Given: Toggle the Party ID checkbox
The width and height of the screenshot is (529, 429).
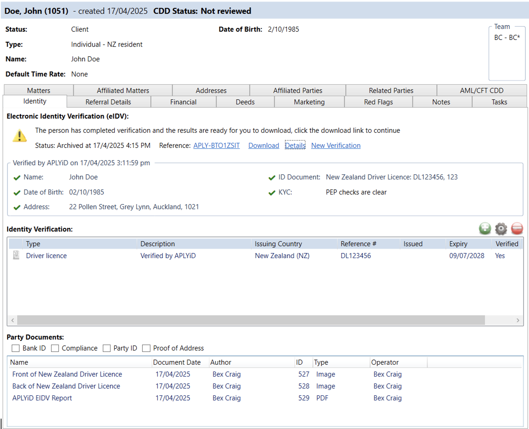Looking at the screenshot, I should [107, 348].
